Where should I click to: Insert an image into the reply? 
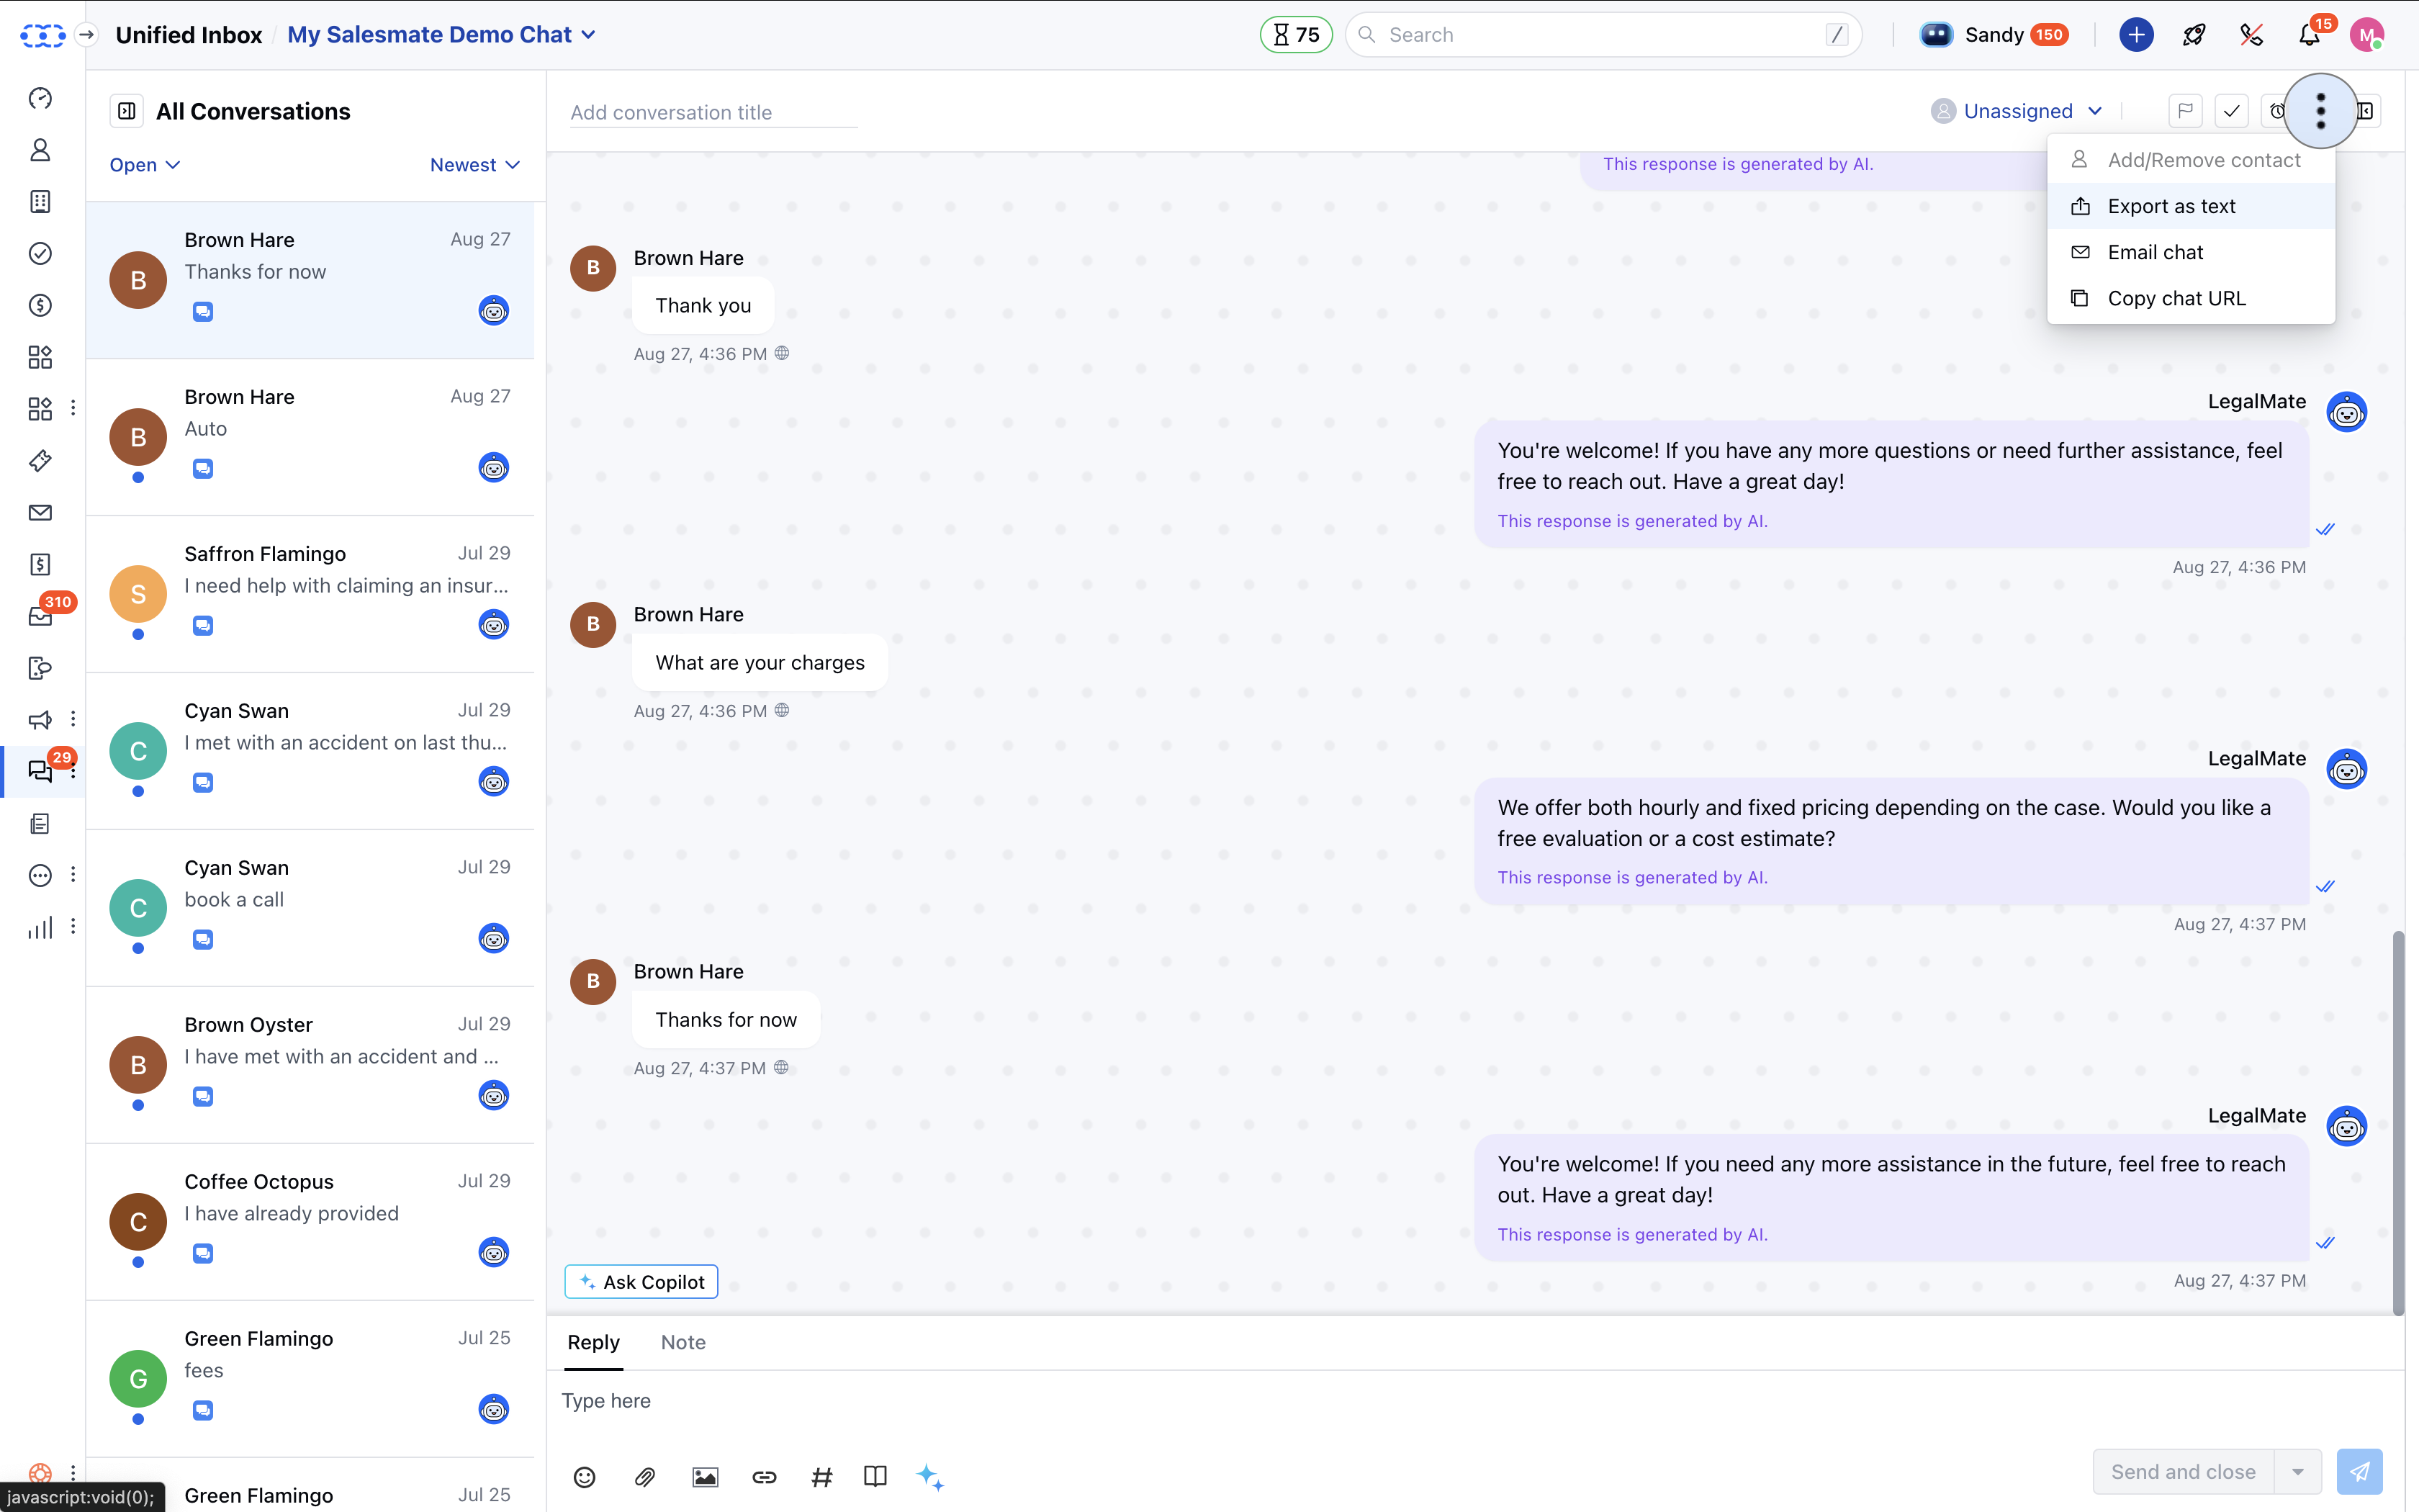point(705,1477)
